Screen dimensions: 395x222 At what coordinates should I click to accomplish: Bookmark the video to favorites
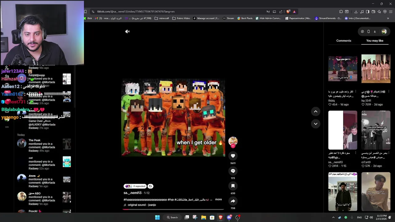233,186
